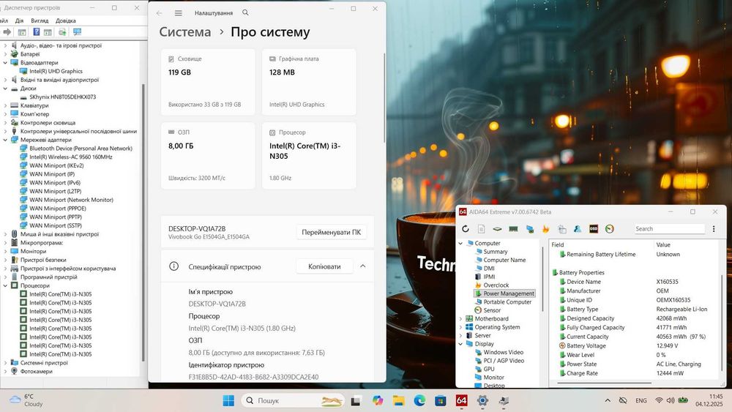Click the back arrow in Settings window
Screen dimensions: 732x412
pyautogui.click(x=159, y=13)
